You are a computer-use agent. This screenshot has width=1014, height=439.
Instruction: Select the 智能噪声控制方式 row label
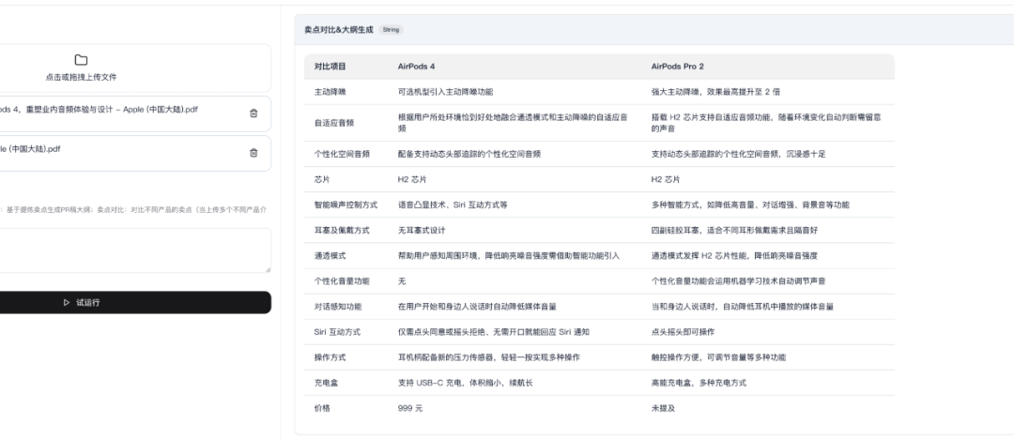click(346, 204)
